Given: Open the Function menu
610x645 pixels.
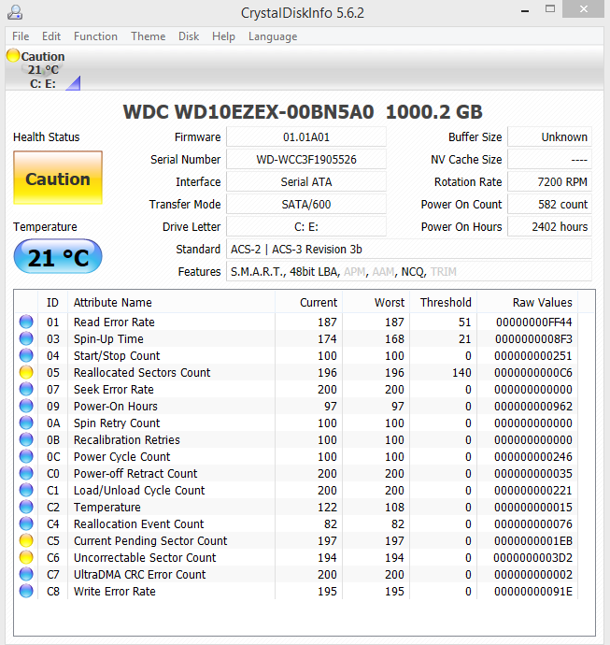Looking at the screenshot, I should [96, 36].
